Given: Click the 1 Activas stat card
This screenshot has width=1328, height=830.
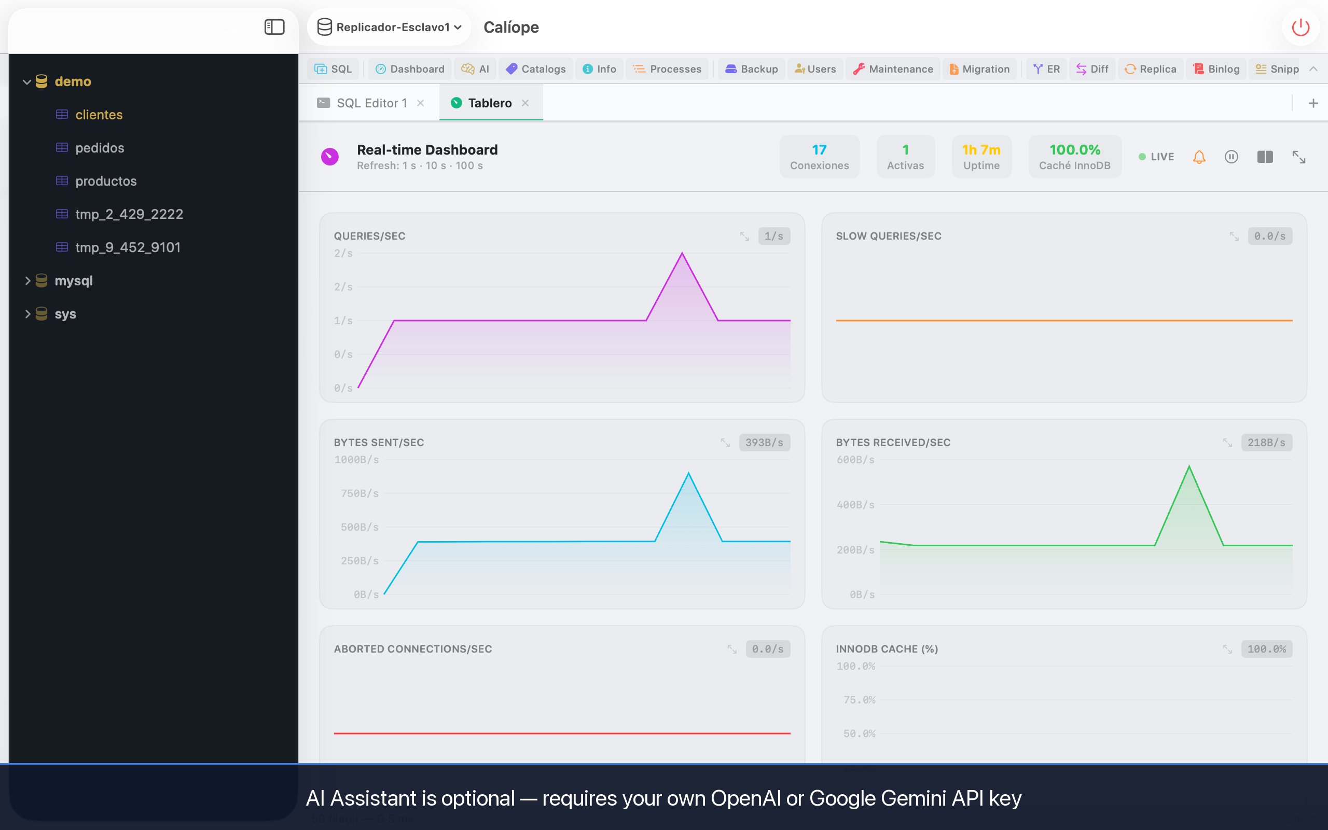Looking at the screenshot, I should pyautogui.click(x=905, y=157).
